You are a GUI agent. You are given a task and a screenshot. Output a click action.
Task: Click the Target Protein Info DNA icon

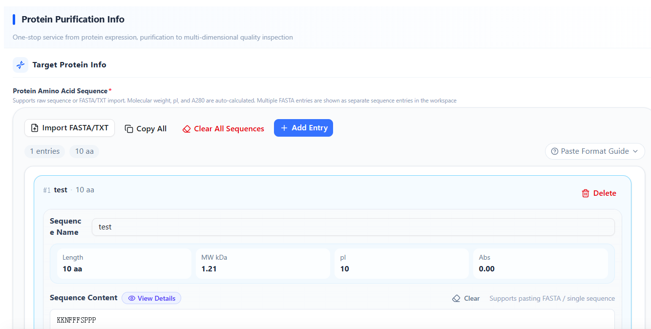[x=21, y=65]
